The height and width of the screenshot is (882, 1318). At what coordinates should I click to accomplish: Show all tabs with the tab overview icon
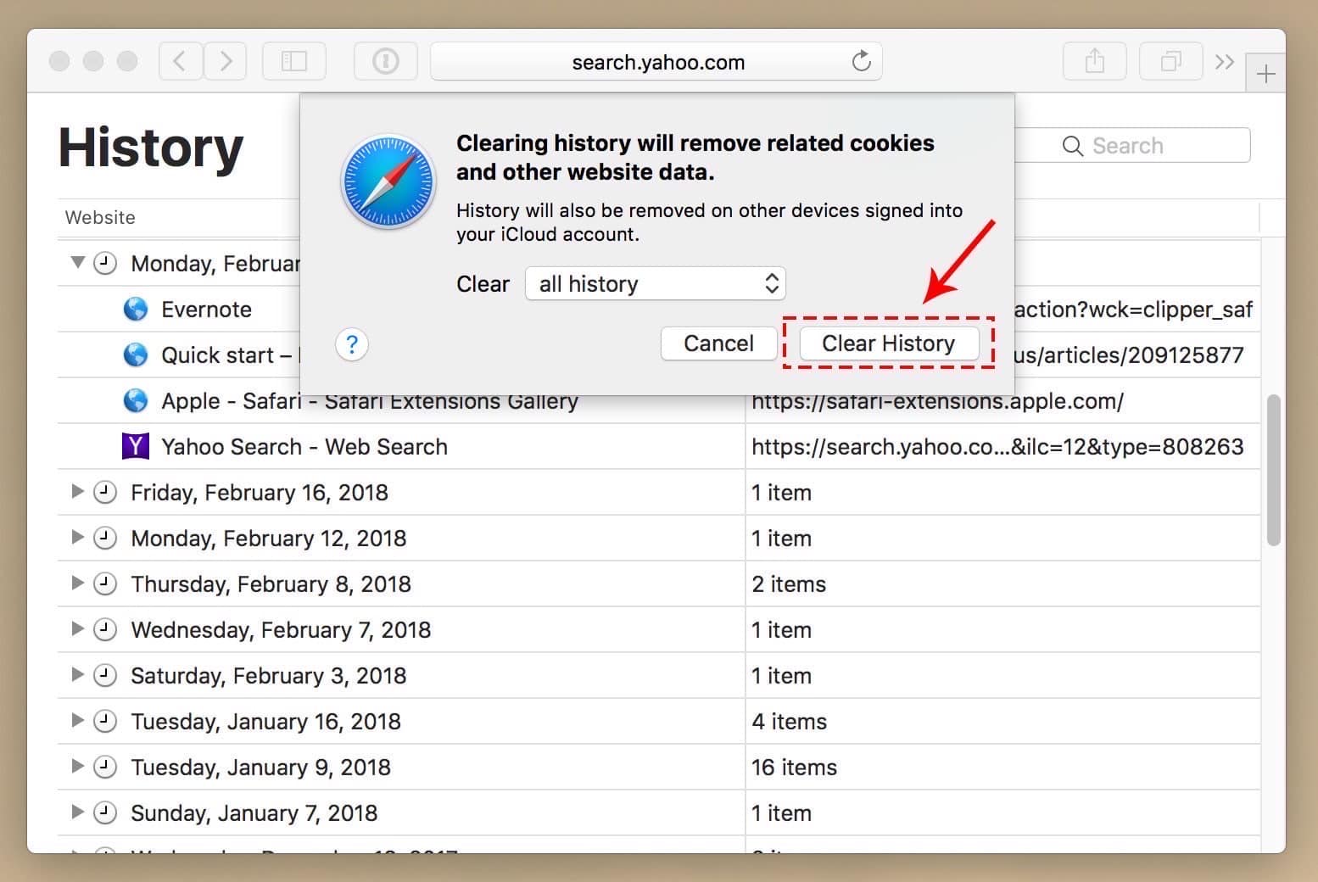(x=1171, y=61)
